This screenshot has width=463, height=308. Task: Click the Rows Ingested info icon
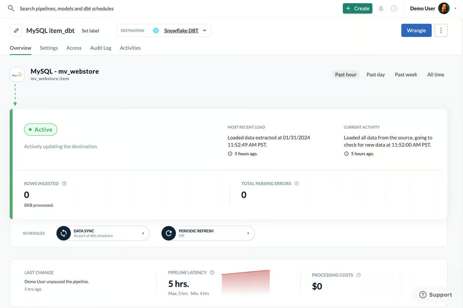click(64, 184)
